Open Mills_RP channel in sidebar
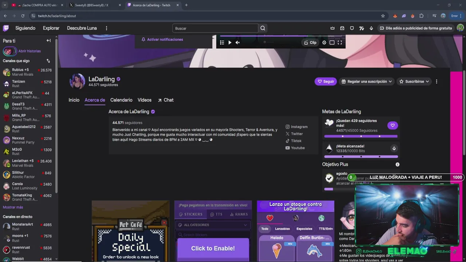Screen dimensions: 466x262 (x=28, y=117)
